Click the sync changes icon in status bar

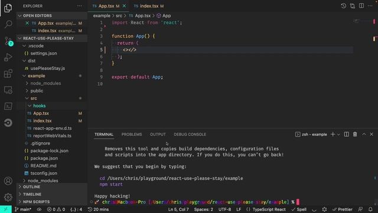point(39,209)
